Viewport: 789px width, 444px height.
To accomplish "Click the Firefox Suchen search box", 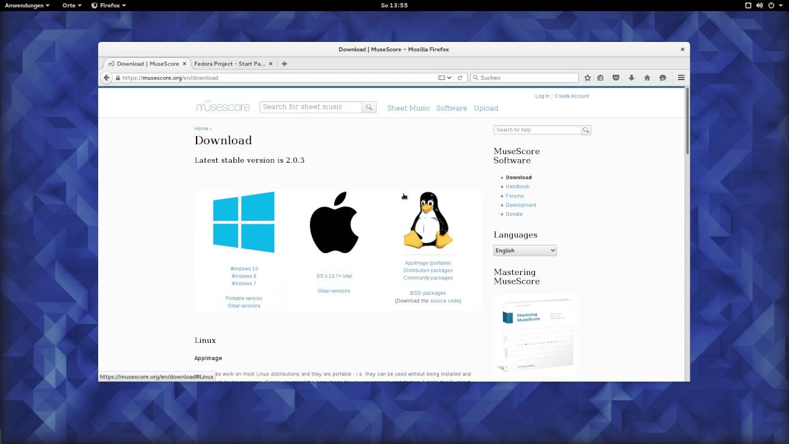I will click(525, 78).
